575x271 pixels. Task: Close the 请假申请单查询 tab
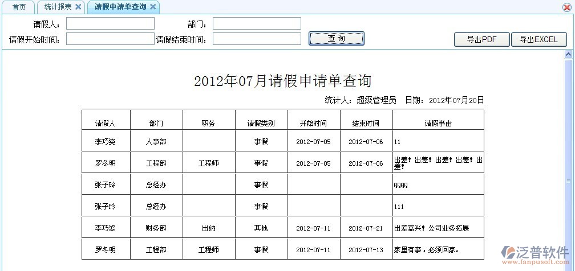(x=153, y=7)
